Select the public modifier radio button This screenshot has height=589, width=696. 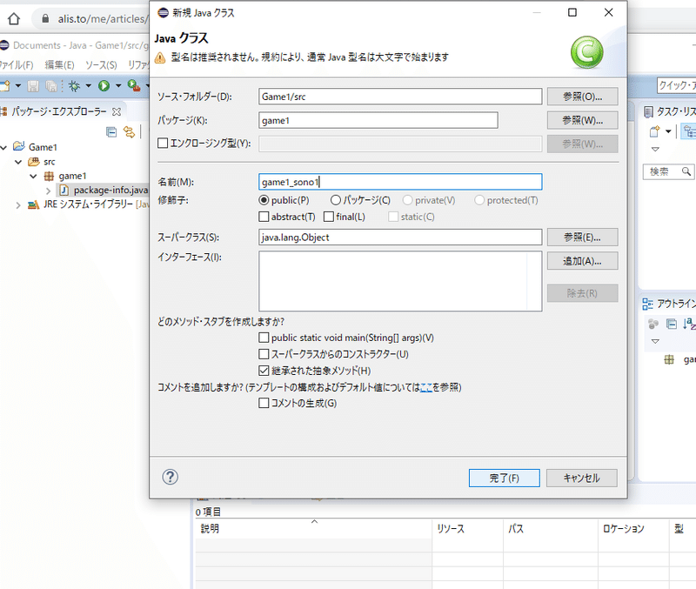click(x=264, y=200)
